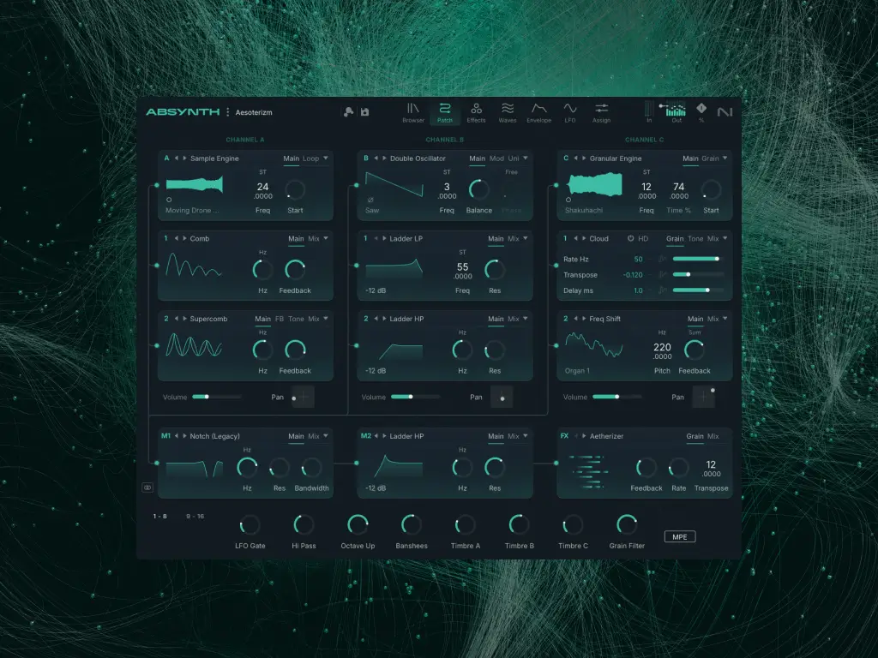Click the Native Instruments logo icon
Image resolution: width=878 pixels, height=658 pixels.
725,111
